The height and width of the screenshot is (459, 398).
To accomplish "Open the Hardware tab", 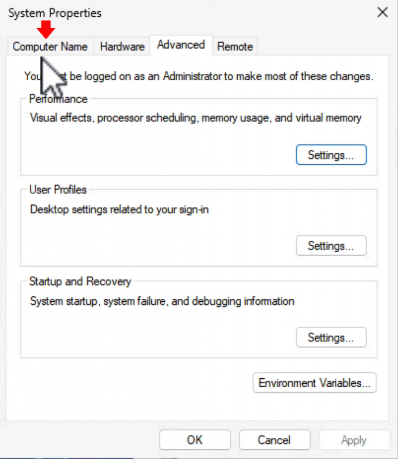I will tap(122, 46).
